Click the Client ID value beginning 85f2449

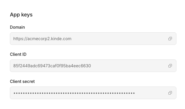point(52,66)
